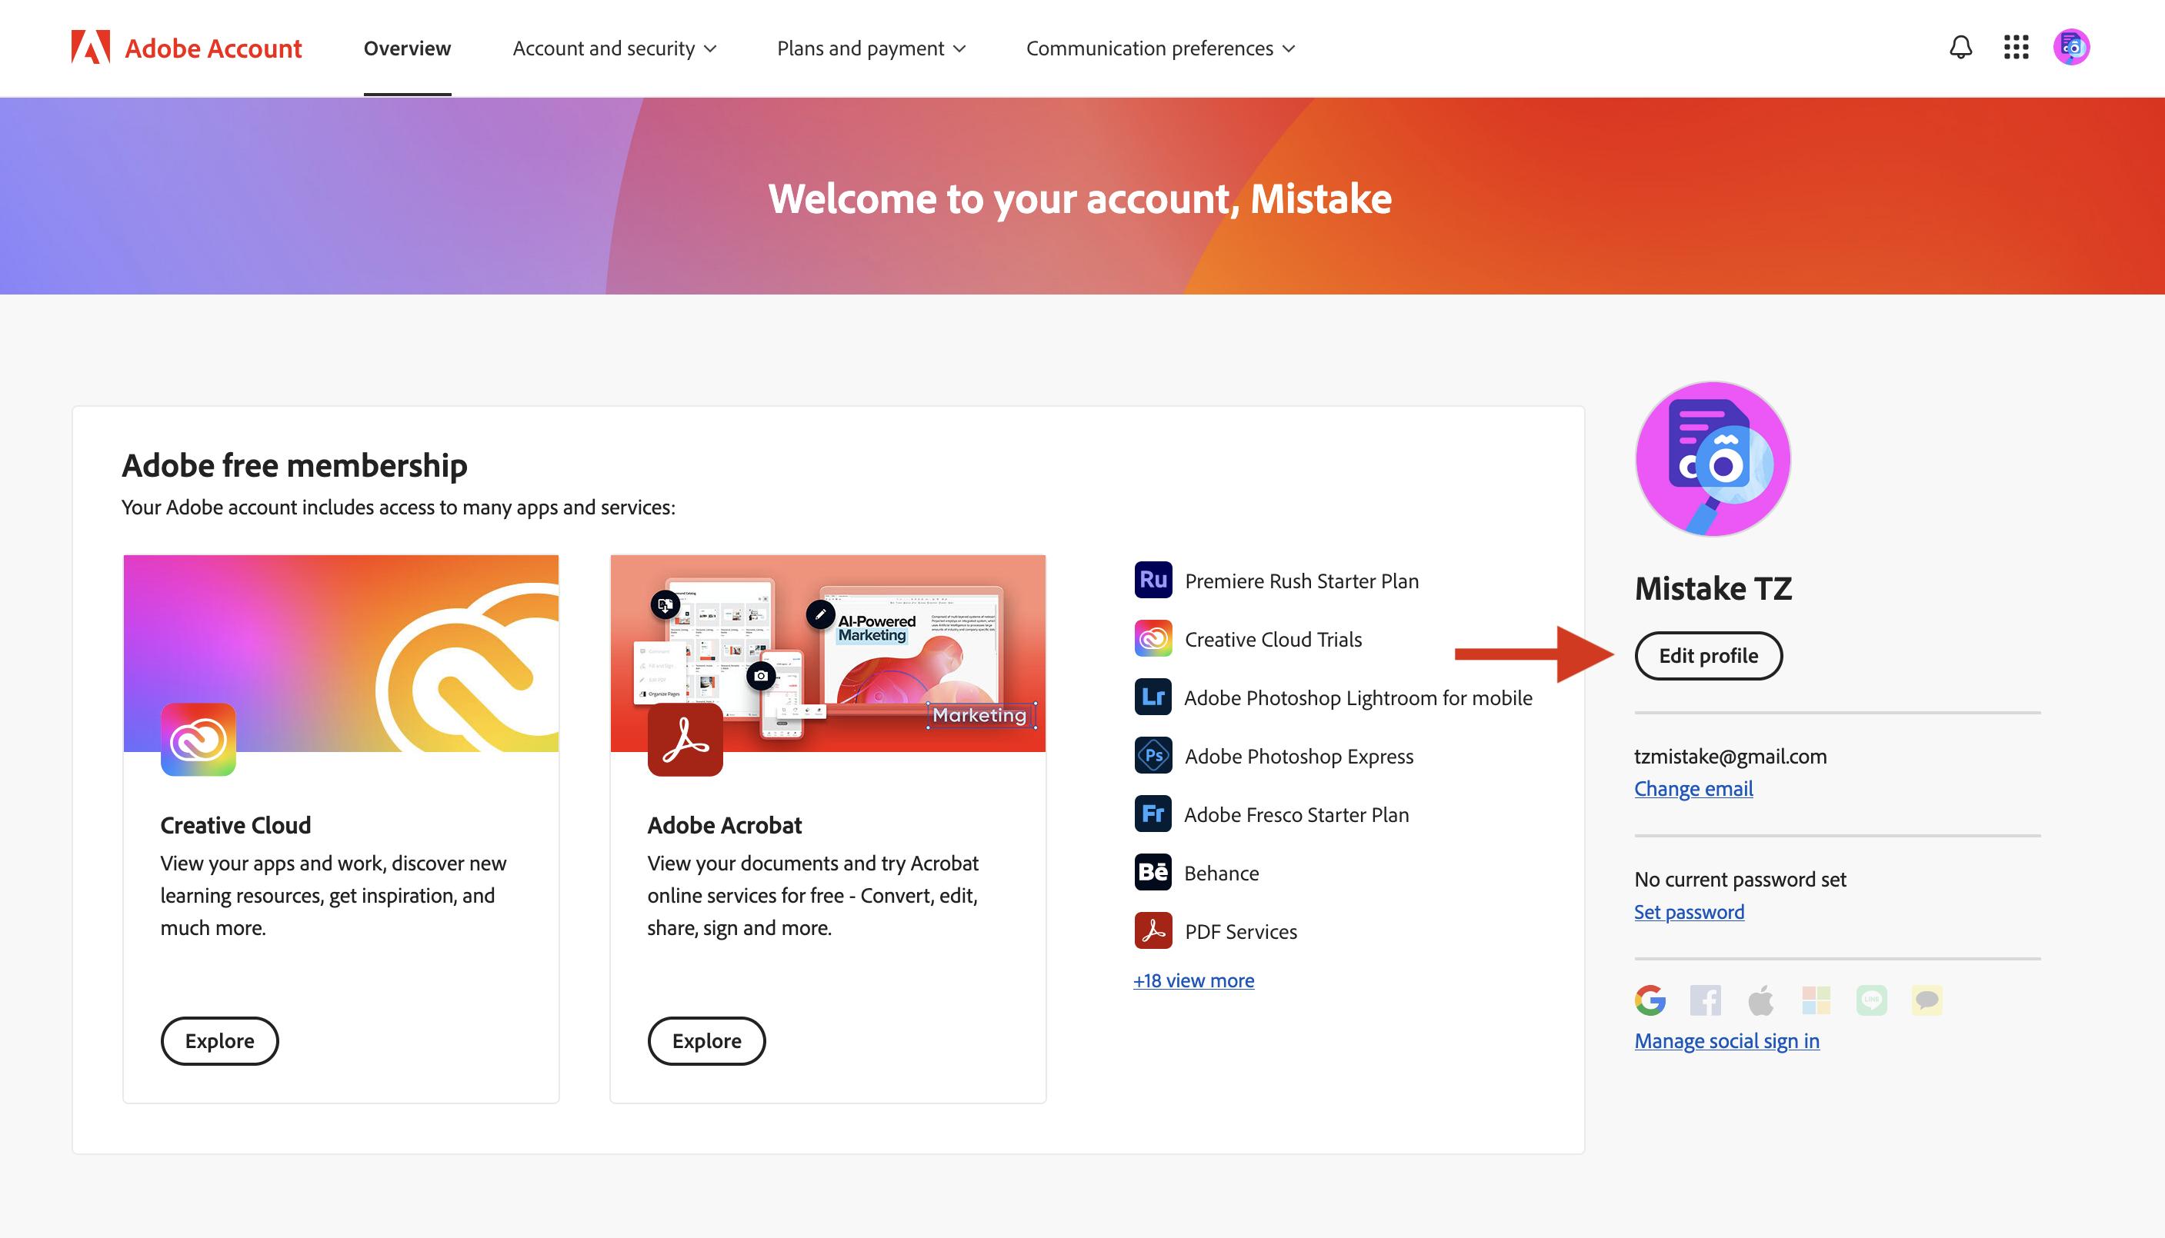The width and height of the screenshot is (2165, 1238).
Task: Click the Adobe logo icon
Action: 90,48
